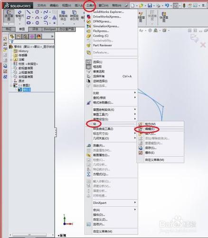Open the Trim Entities dropdown arrow

(63, 24)
